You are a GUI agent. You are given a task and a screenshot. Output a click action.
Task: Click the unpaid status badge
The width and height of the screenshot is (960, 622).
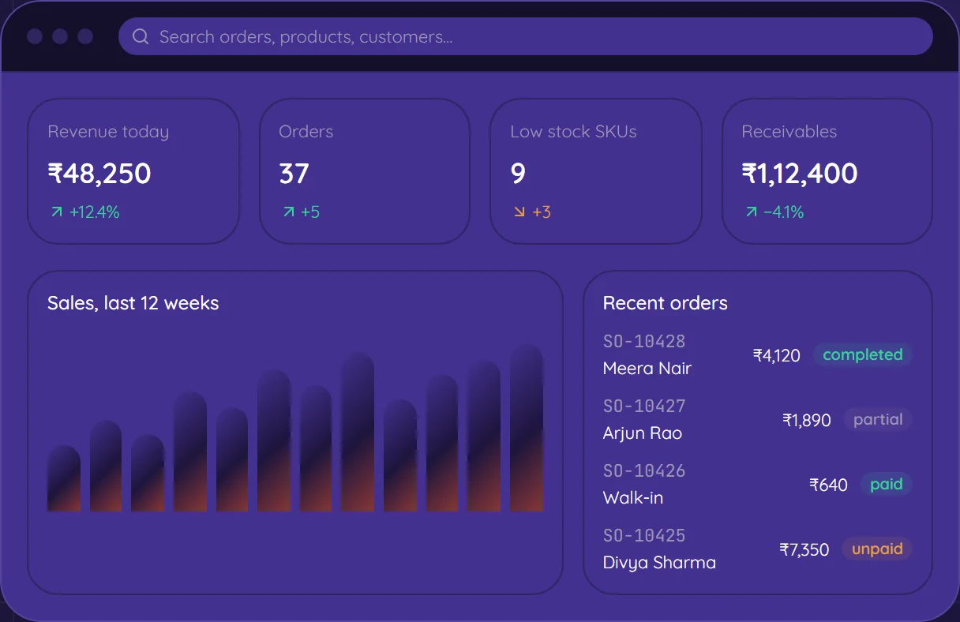pos(877,549)
